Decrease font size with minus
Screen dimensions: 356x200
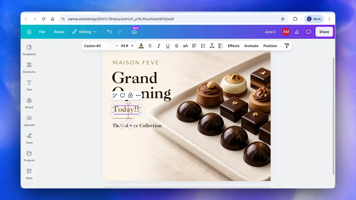[117, 46]
